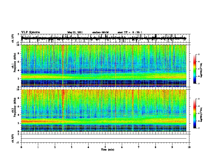
Task: Click the time axis tick label "1"
Action: click(38, 147)
